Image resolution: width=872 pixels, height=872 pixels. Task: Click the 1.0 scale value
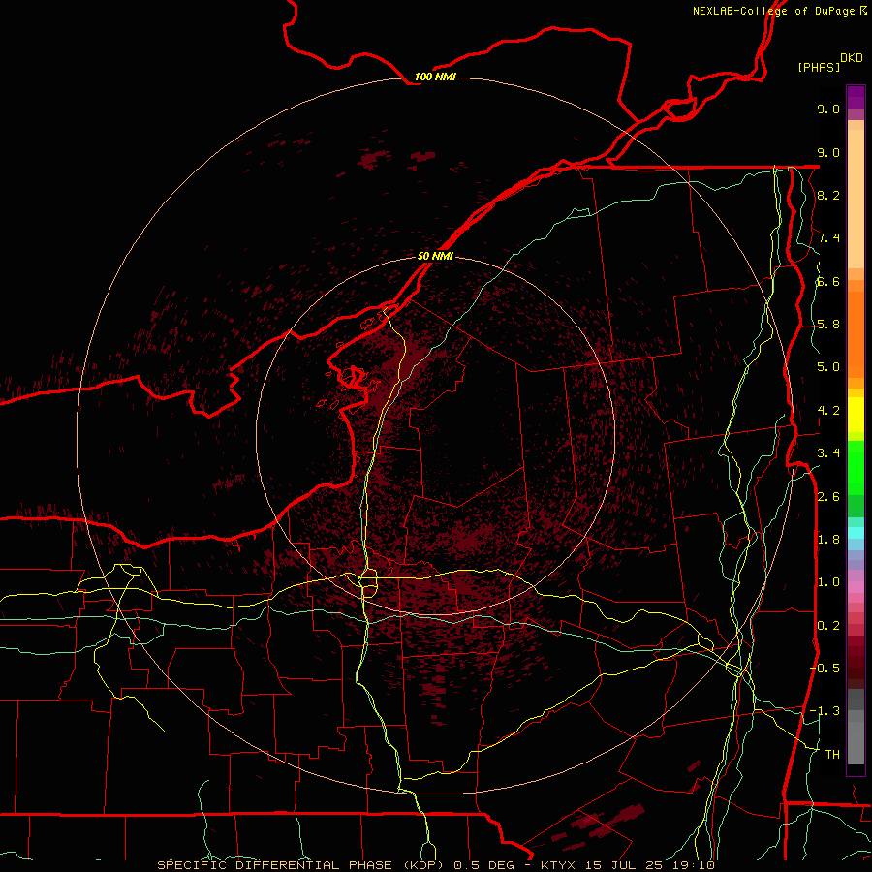click(x=828, y=582)
